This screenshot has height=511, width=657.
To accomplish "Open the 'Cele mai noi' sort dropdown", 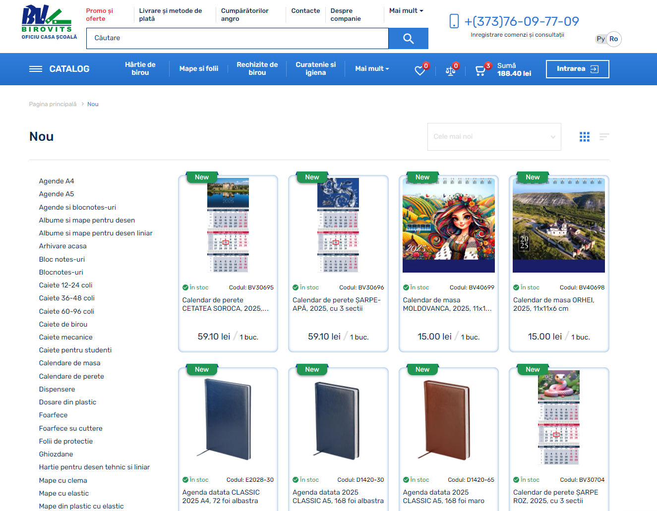I will (494, 137).
